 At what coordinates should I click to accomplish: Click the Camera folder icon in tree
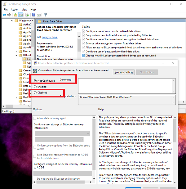pyautogui.click(x=20, y=70)
